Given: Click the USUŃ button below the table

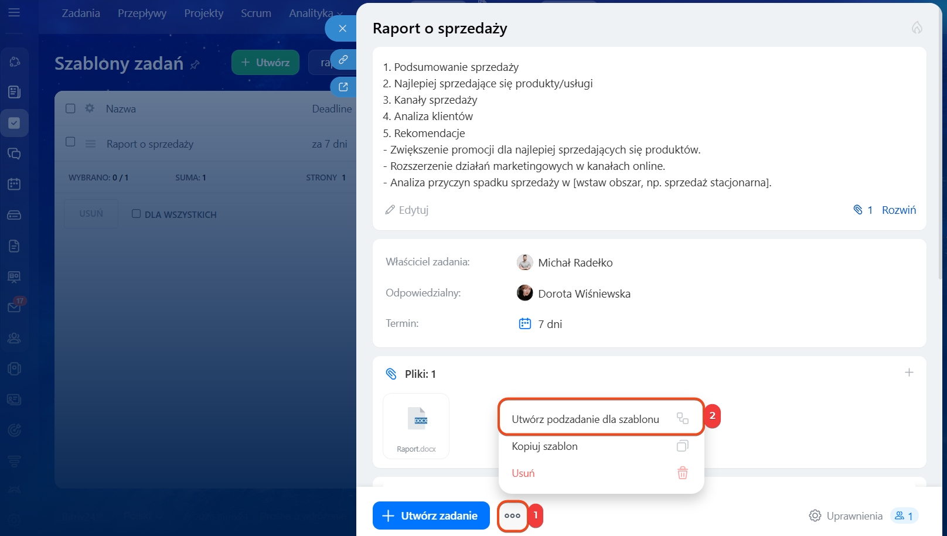Looking at the screenshot, I should [x=91, y=214].
